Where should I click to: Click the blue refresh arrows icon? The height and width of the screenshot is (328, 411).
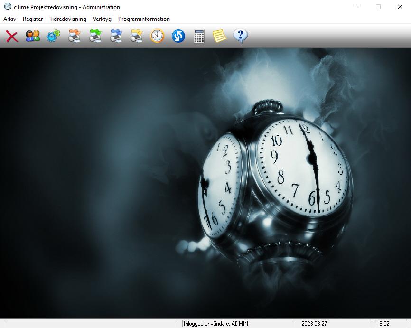[x=178, y=36]
